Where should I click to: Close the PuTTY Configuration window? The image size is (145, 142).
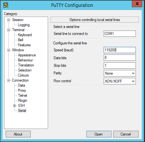coord(137,4)
